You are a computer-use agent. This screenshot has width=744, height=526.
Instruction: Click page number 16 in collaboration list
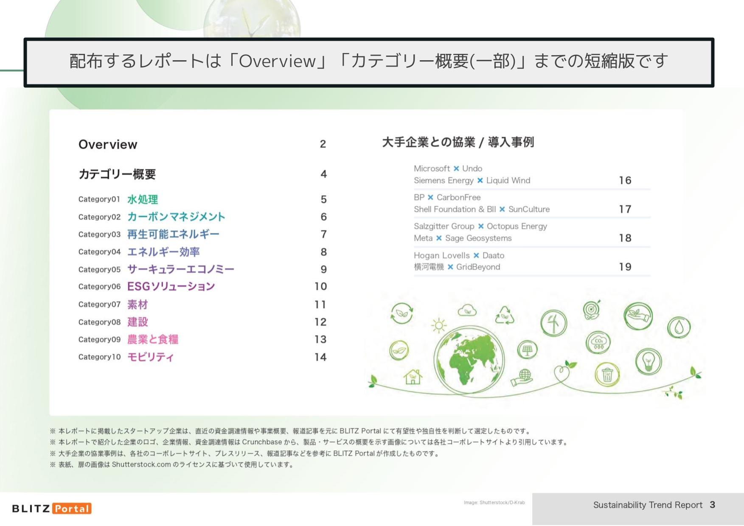[625, 181]
